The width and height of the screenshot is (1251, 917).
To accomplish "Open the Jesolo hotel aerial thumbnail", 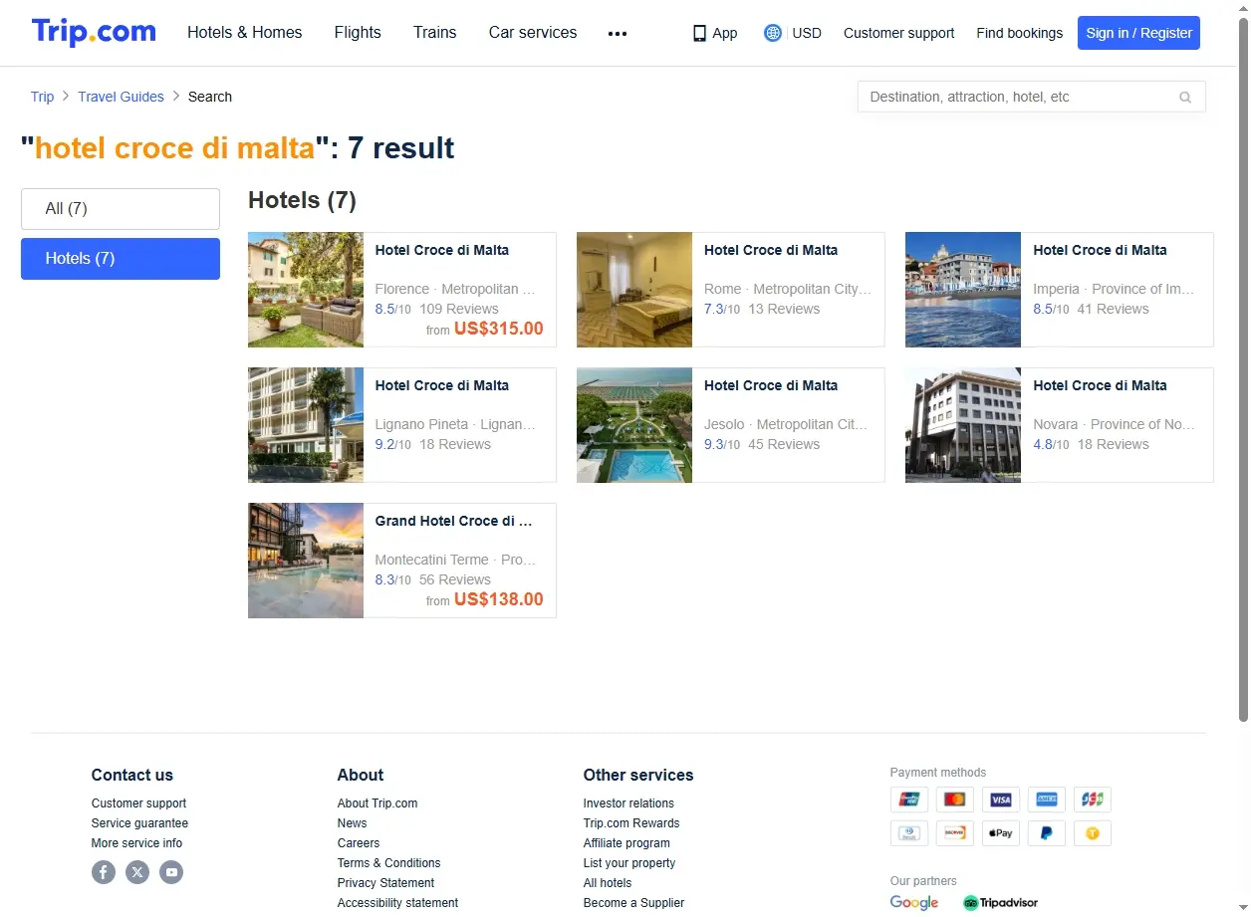I will (634, 425).
